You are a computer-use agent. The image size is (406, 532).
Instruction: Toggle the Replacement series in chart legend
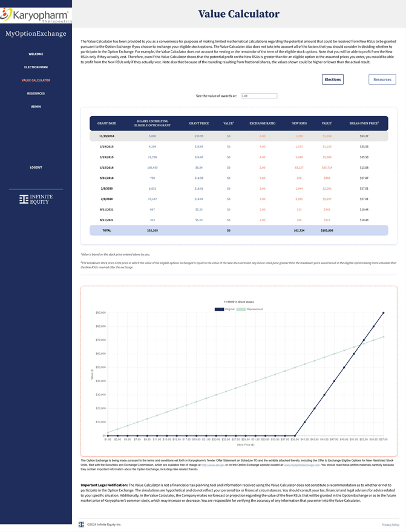pos(250,309)
